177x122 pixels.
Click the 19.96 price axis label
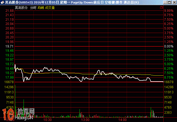pos(9,42)
